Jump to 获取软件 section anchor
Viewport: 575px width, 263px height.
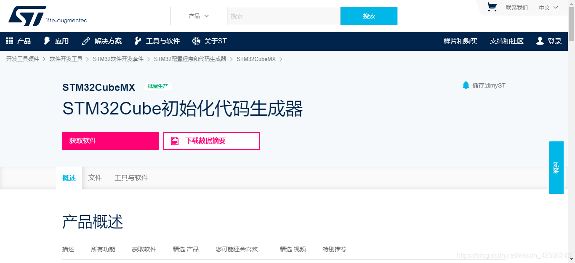click(x=144, y=249)
